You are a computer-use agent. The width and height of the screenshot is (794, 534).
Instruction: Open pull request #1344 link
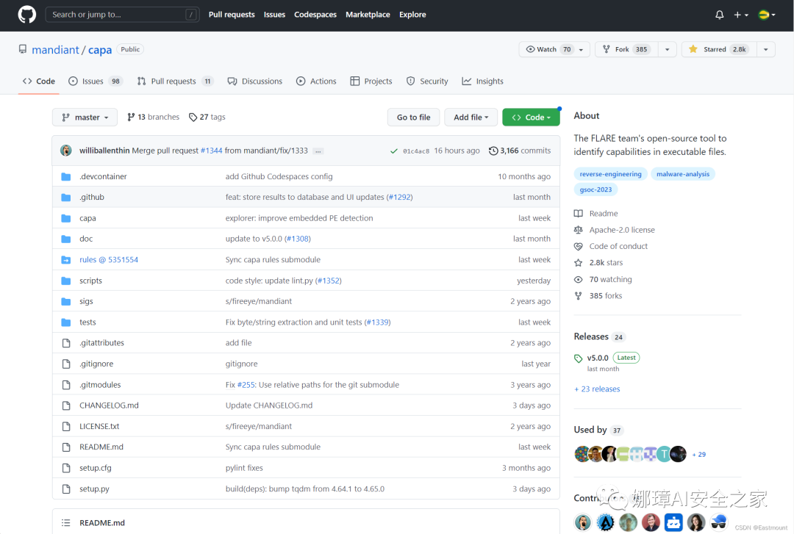211,151
